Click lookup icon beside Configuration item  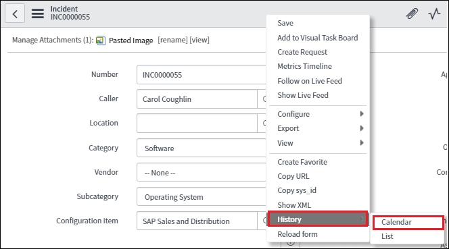coord(262,221)
